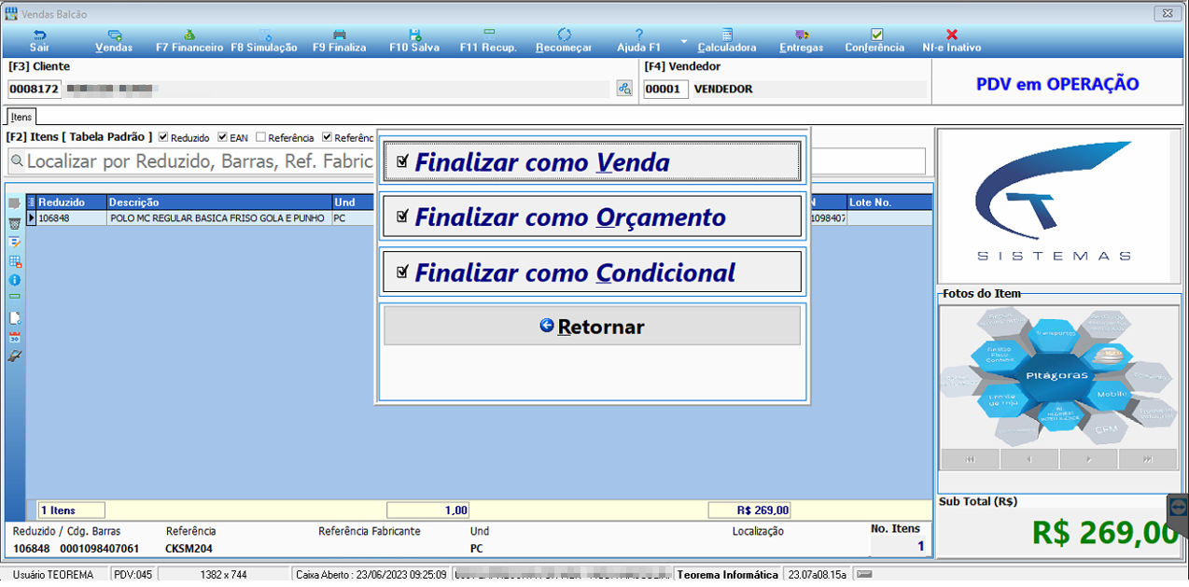Click the Und column header

pyautogui.click(x=354, y=202)
